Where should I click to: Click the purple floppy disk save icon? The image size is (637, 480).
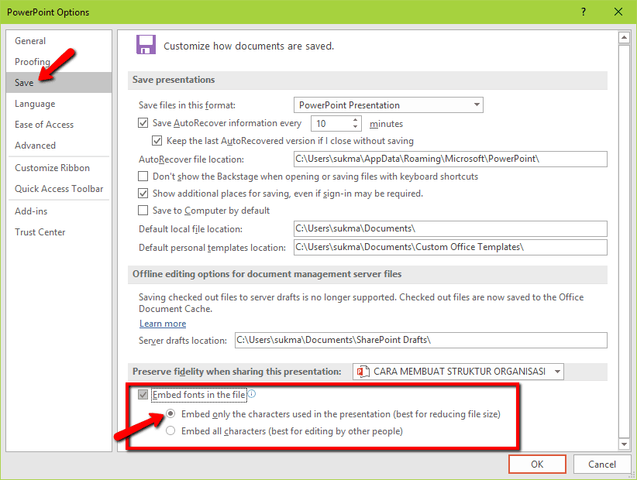[146, 45]
